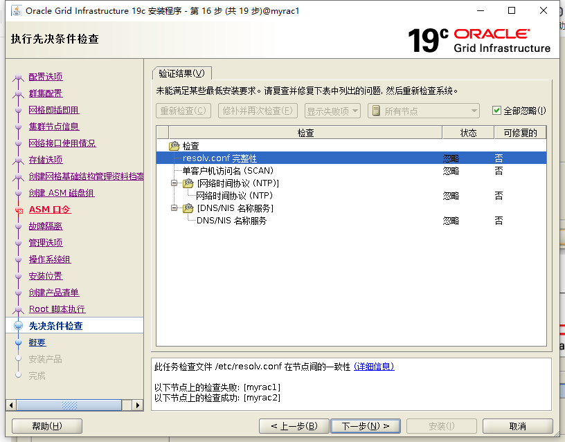Select the resolv.conf 完整性 row
This screenshot has width=565, height=442.
(x=351, y=158)
